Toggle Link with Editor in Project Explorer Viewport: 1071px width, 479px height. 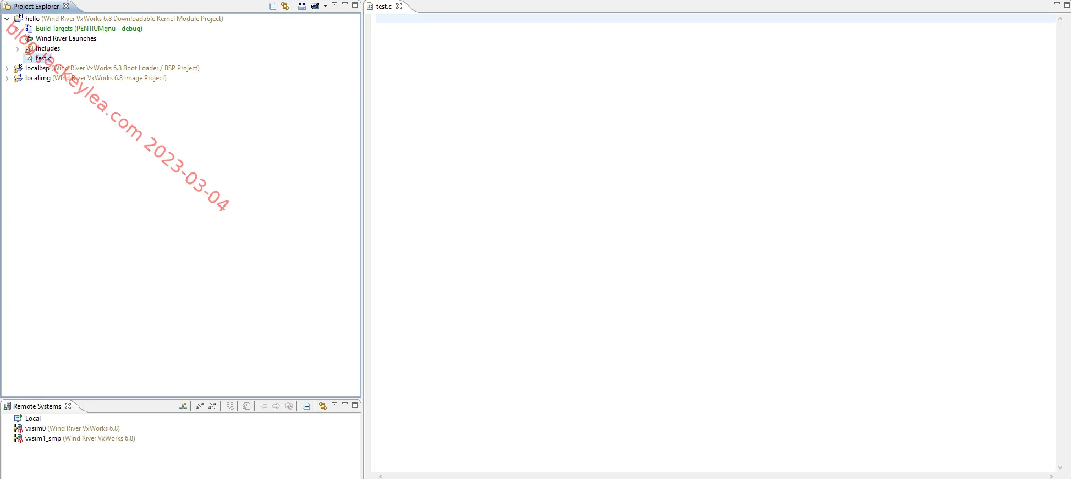[284, 6]
